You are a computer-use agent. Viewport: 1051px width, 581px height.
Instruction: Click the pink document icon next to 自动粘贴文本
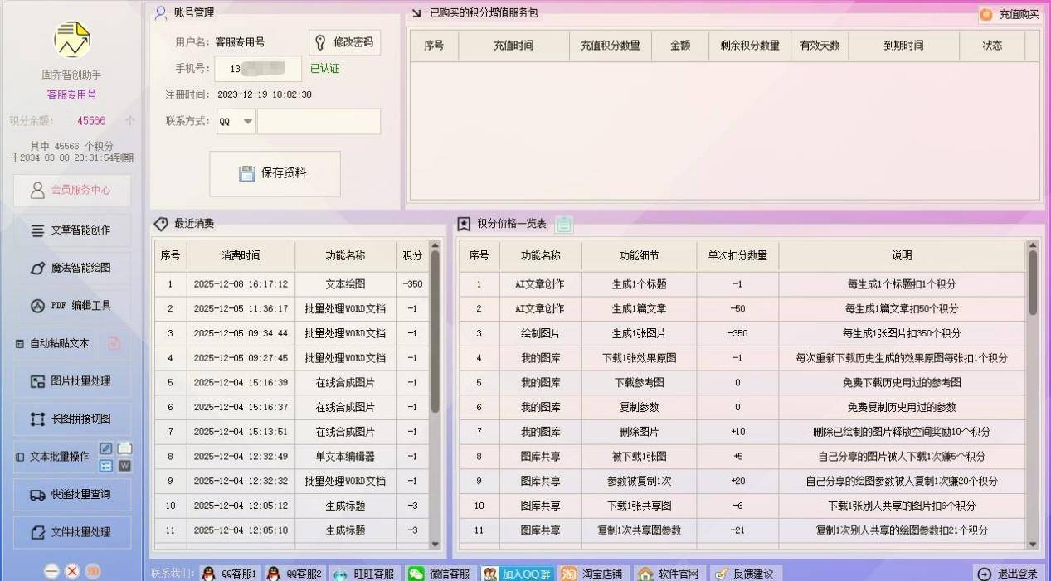[x=114, y=343]
